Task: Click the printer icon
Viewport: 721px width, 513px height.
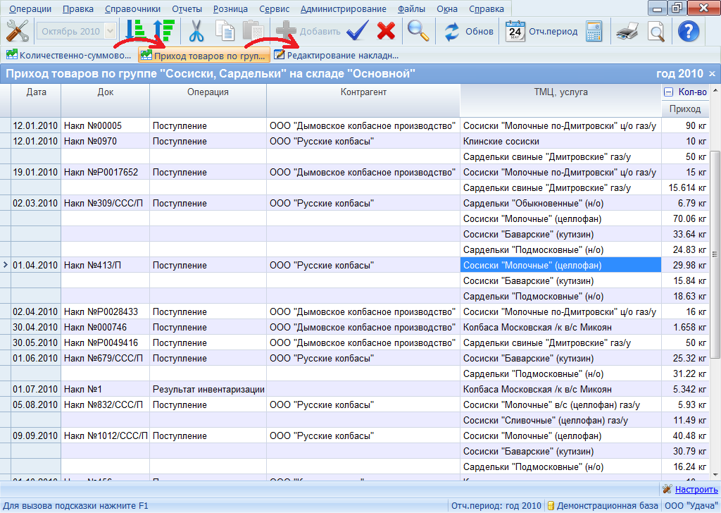Action: point(626,31)
